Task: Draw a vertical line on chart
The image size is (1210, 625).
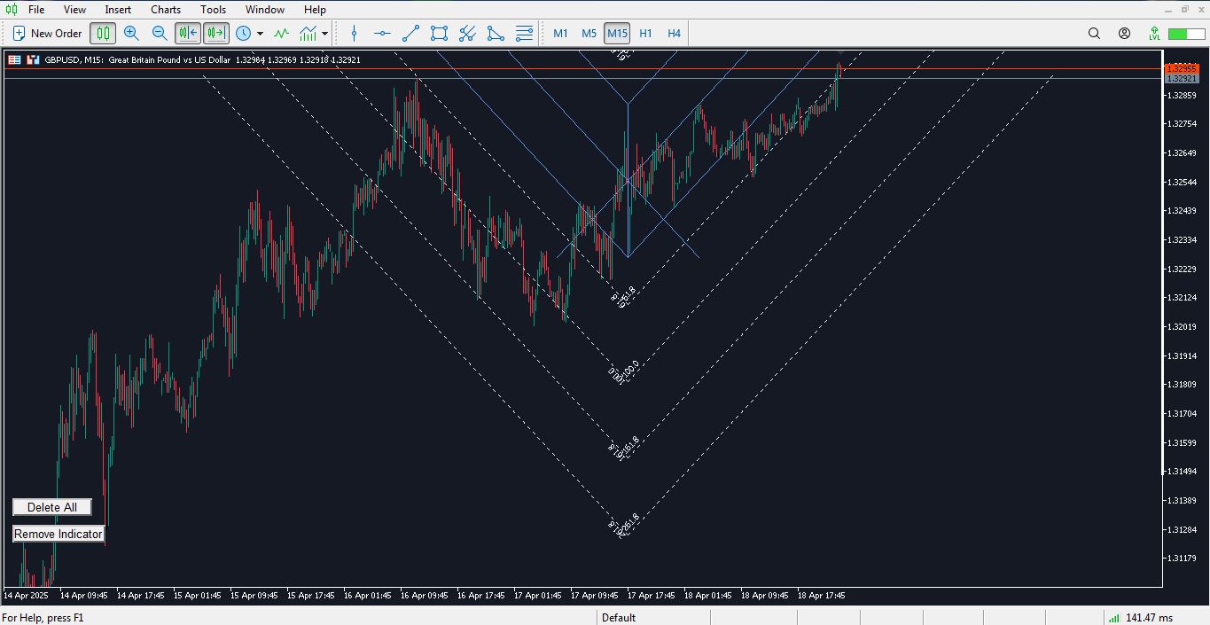Action: (x=355, y=34)
